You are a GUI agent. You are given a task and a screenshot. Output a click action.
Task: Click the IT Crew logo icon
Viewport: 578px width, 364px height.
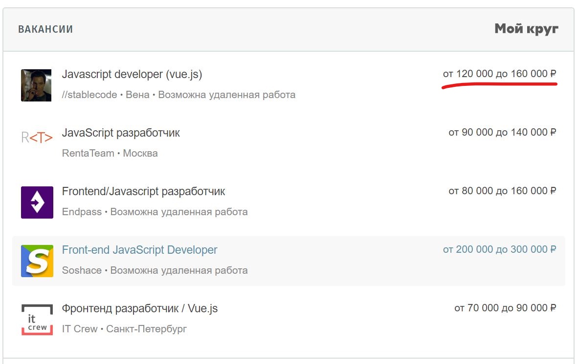37,319
